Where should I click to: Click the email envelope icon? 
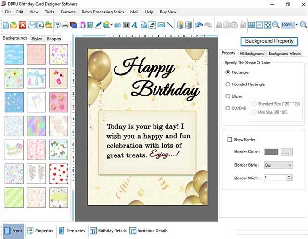[161, 24]
